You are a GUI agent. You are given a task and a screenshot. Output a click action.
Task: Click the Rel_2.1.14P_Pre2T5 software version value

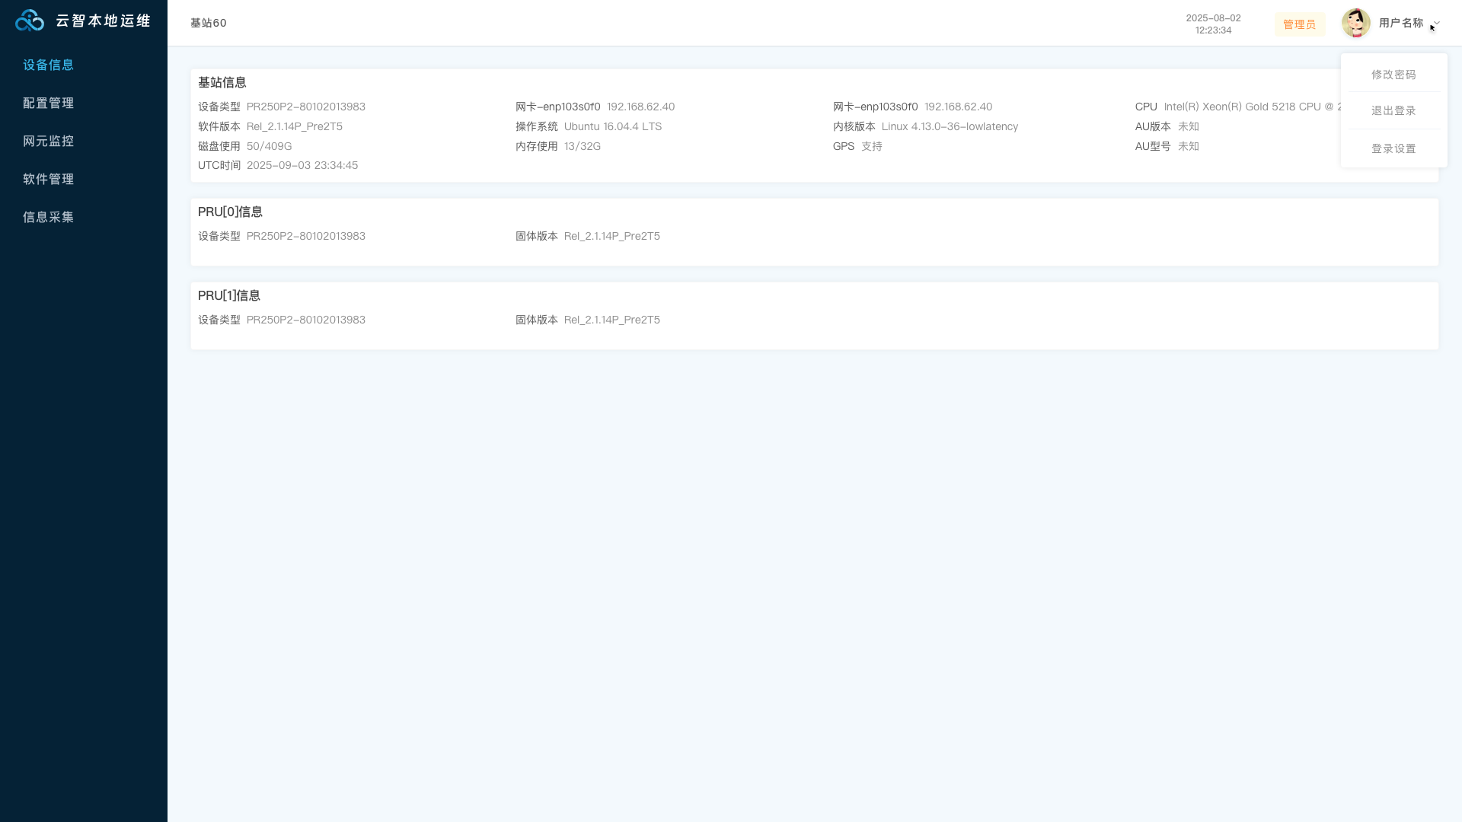pos(295,126)
